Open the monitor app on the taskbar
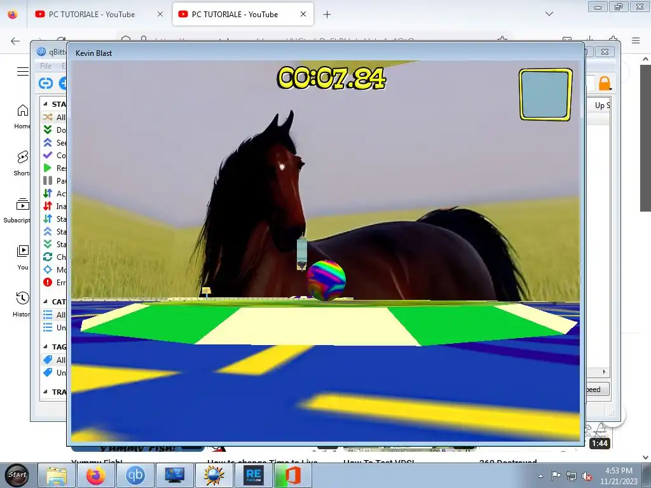Screen dimensions: 651x488 pos(174,475)
